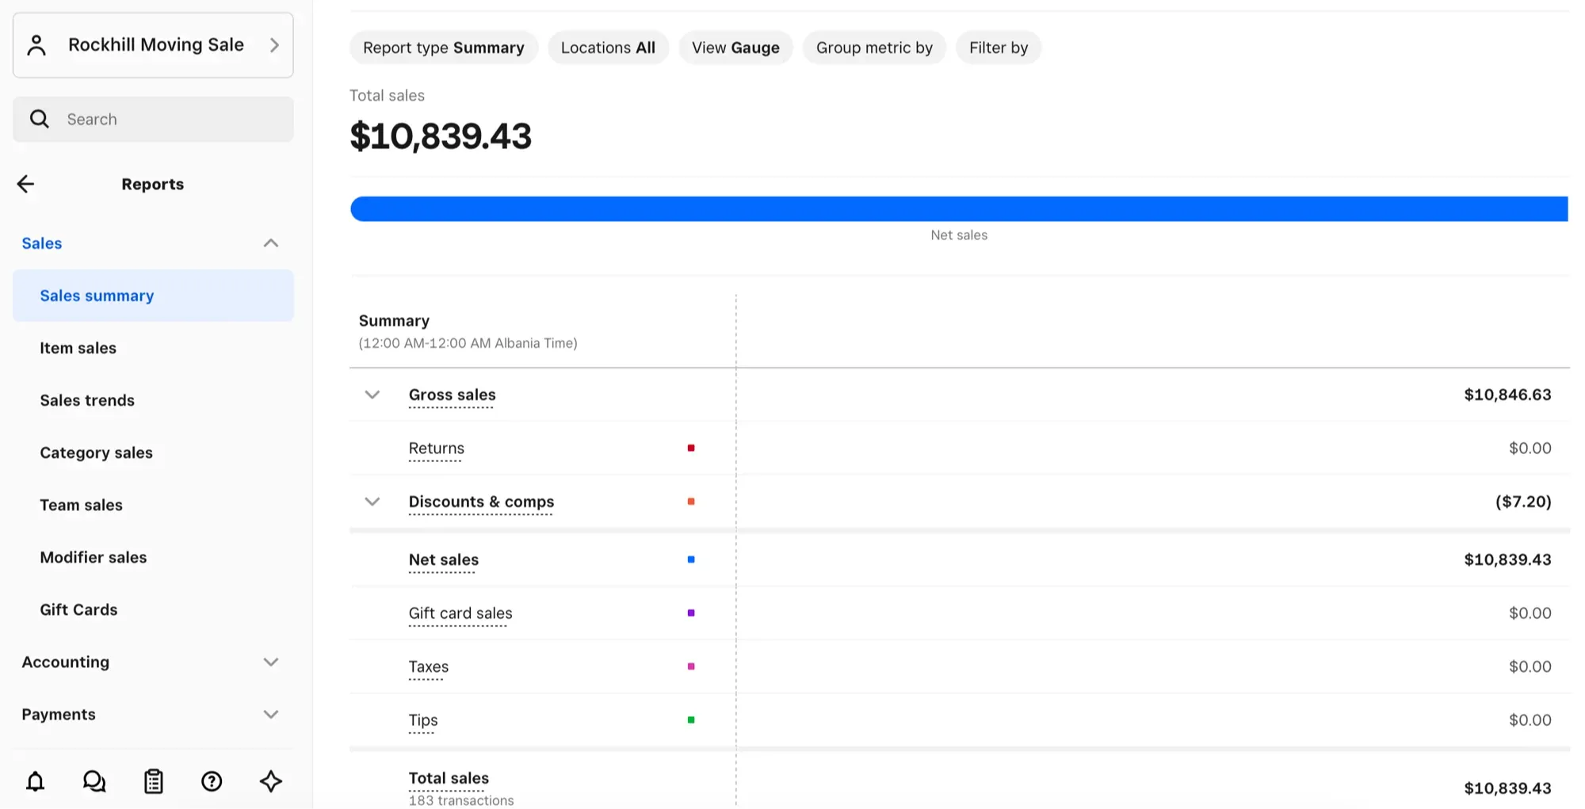Expand the Accounting section
This screenshot has width=1585, height=809.
pyautogui.click(x=270, y=662)
